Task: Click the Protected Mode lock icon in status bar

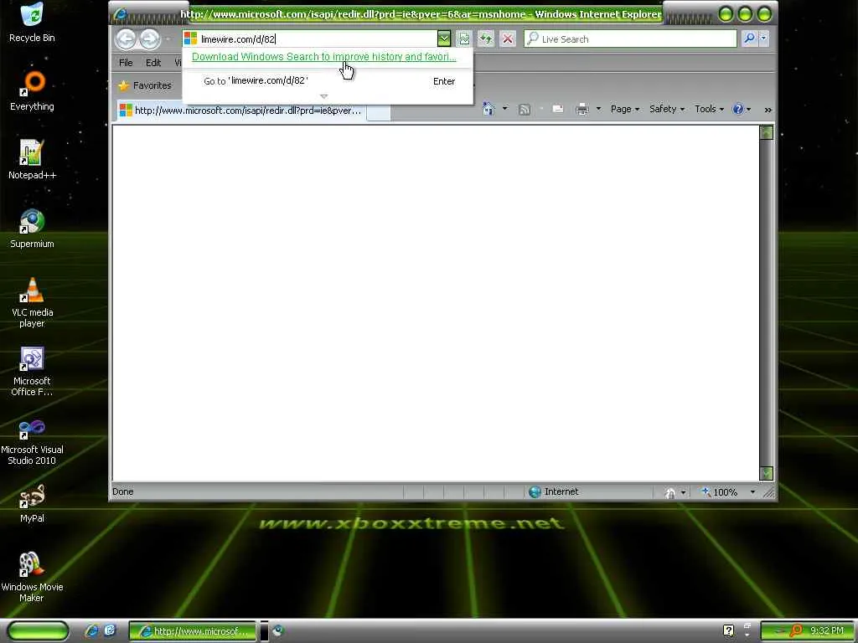Action: [x=669, y=492]
